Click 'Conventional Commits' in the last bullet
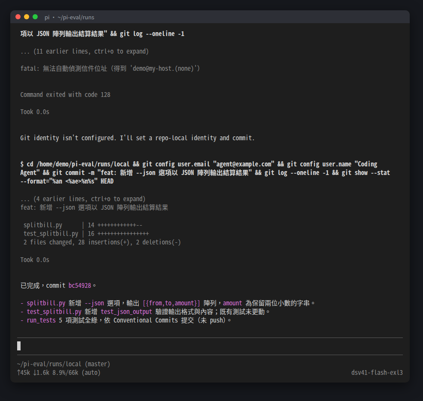This screenshot has height=401, width=423. click(x=145, y=320)
